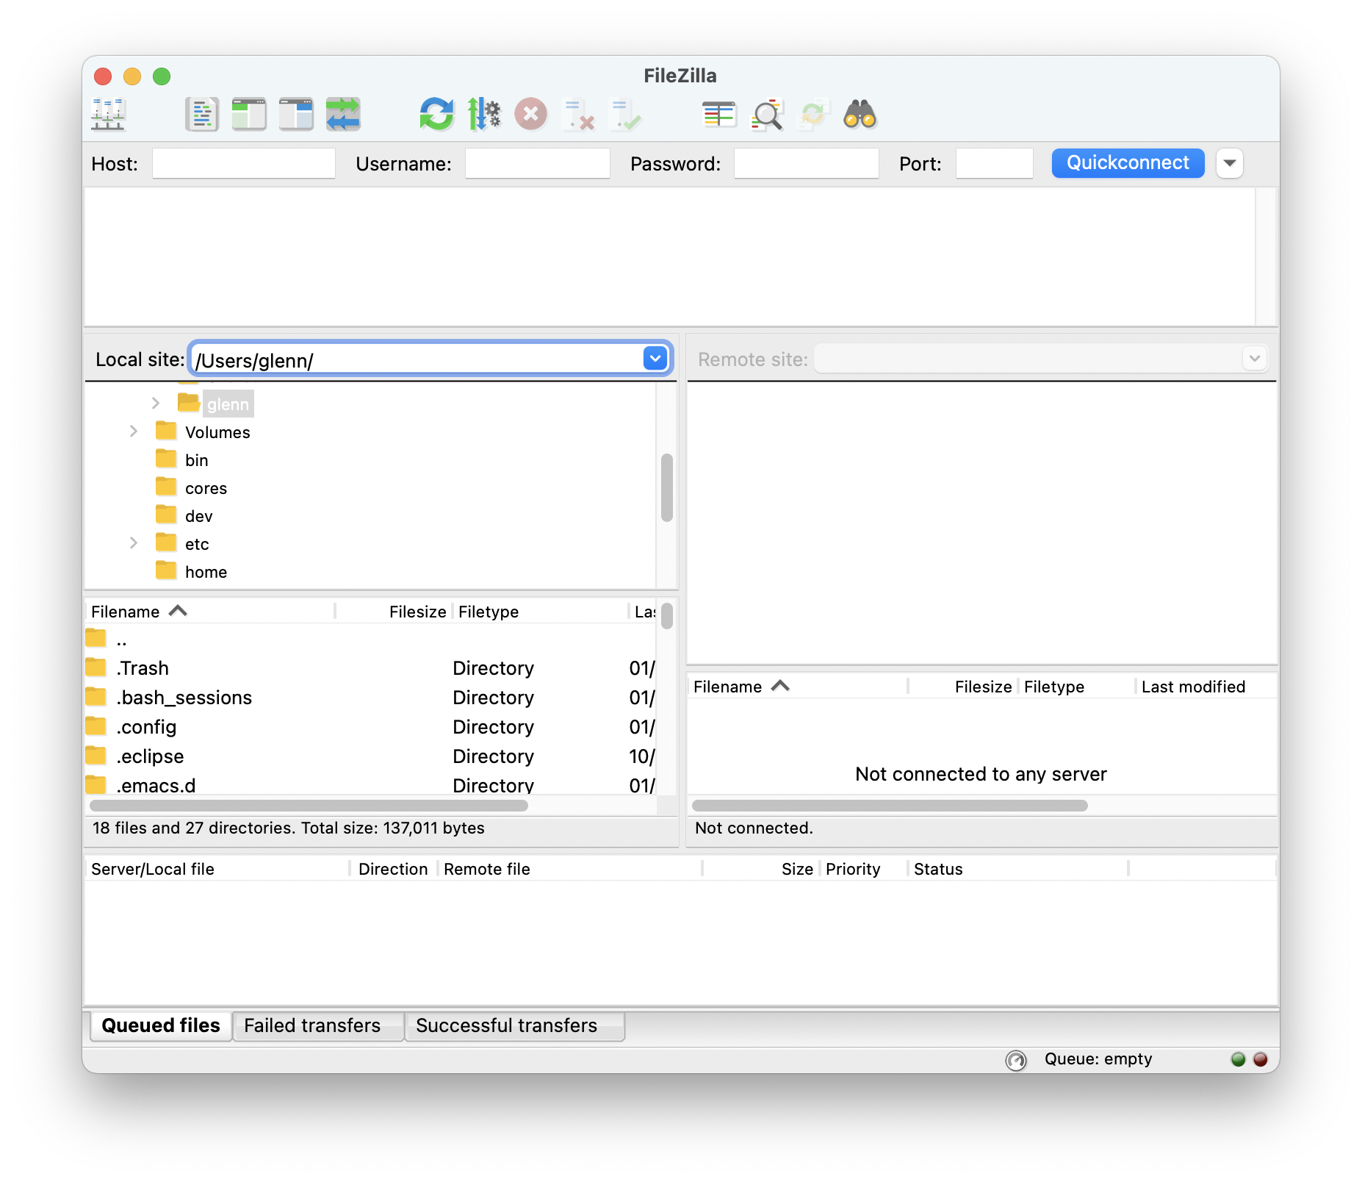
Task: Click local file list horizontal scrollbar
Action: pyautogui.click(x=309, y=806)
